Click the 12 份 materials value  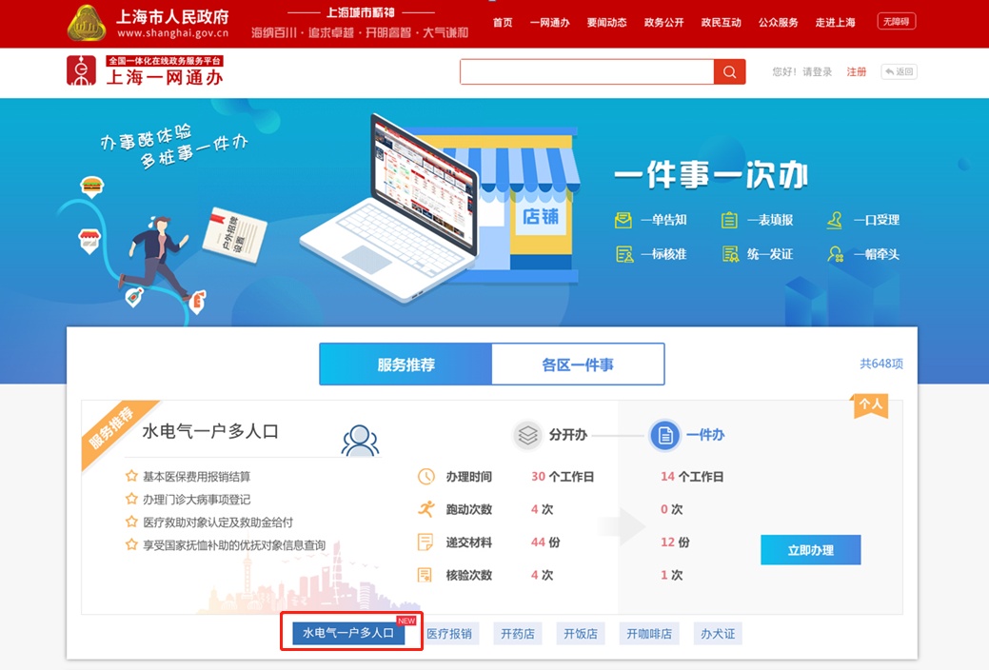coord(675,542)
